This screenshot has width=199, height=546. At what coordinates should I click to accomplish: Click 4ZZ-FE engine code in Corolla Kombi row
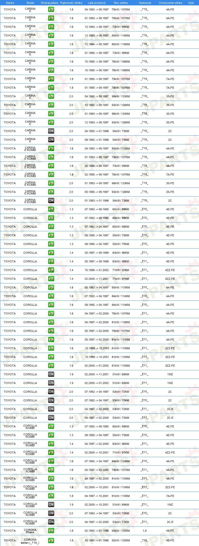coord(170,452)
